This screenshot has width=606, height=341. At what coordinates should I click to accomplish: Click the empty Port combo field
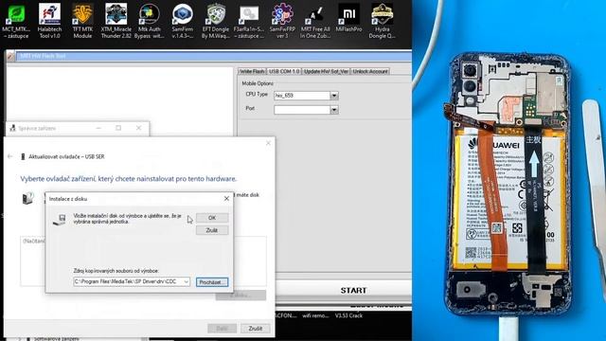[302, 110]
